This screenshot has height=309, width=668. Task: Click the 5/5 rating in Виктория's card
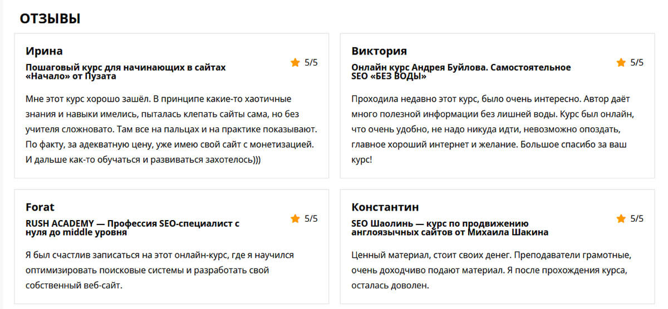click(637, 62)
